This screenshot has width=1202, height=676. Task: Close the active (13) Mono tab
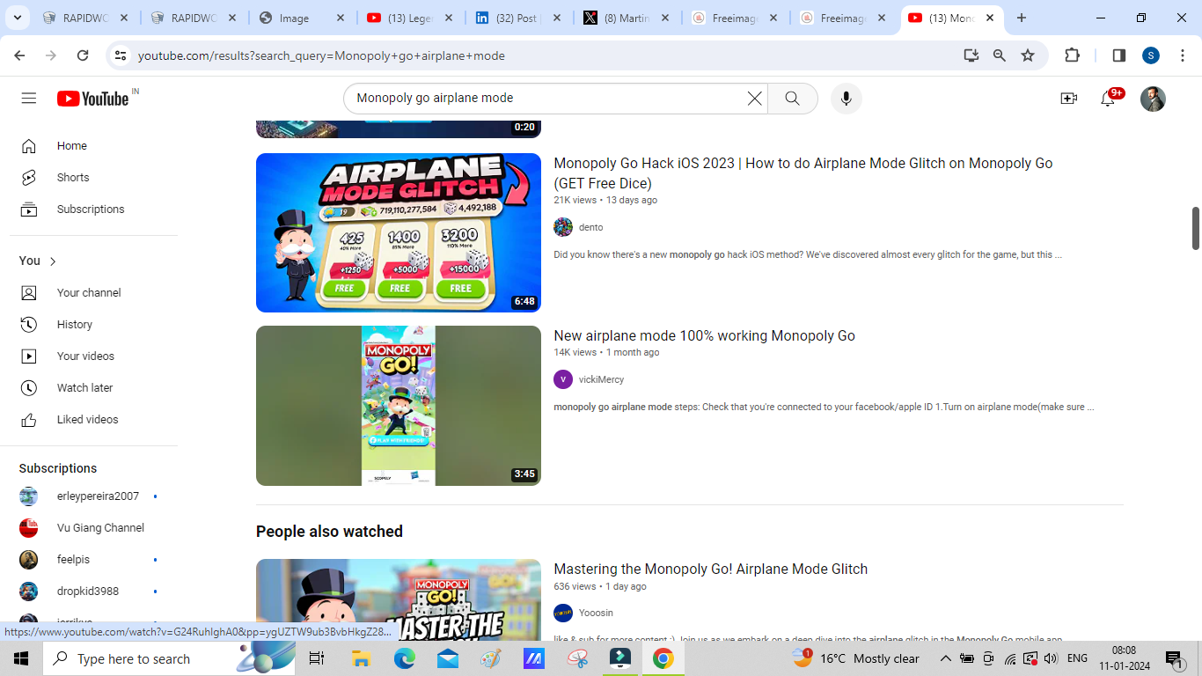click(x=991, y=18)
